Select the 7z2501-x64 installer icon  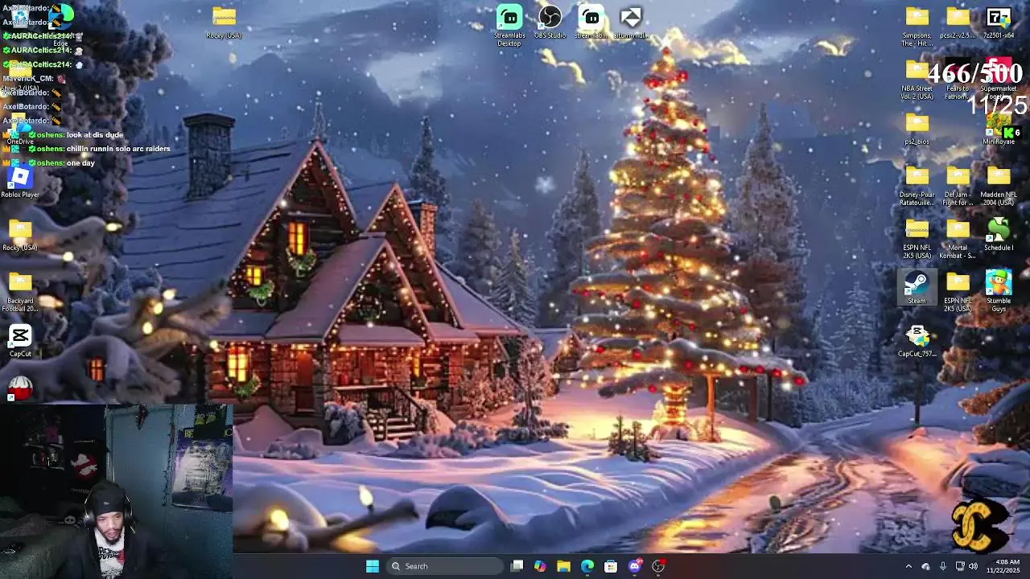click(999, 23)
